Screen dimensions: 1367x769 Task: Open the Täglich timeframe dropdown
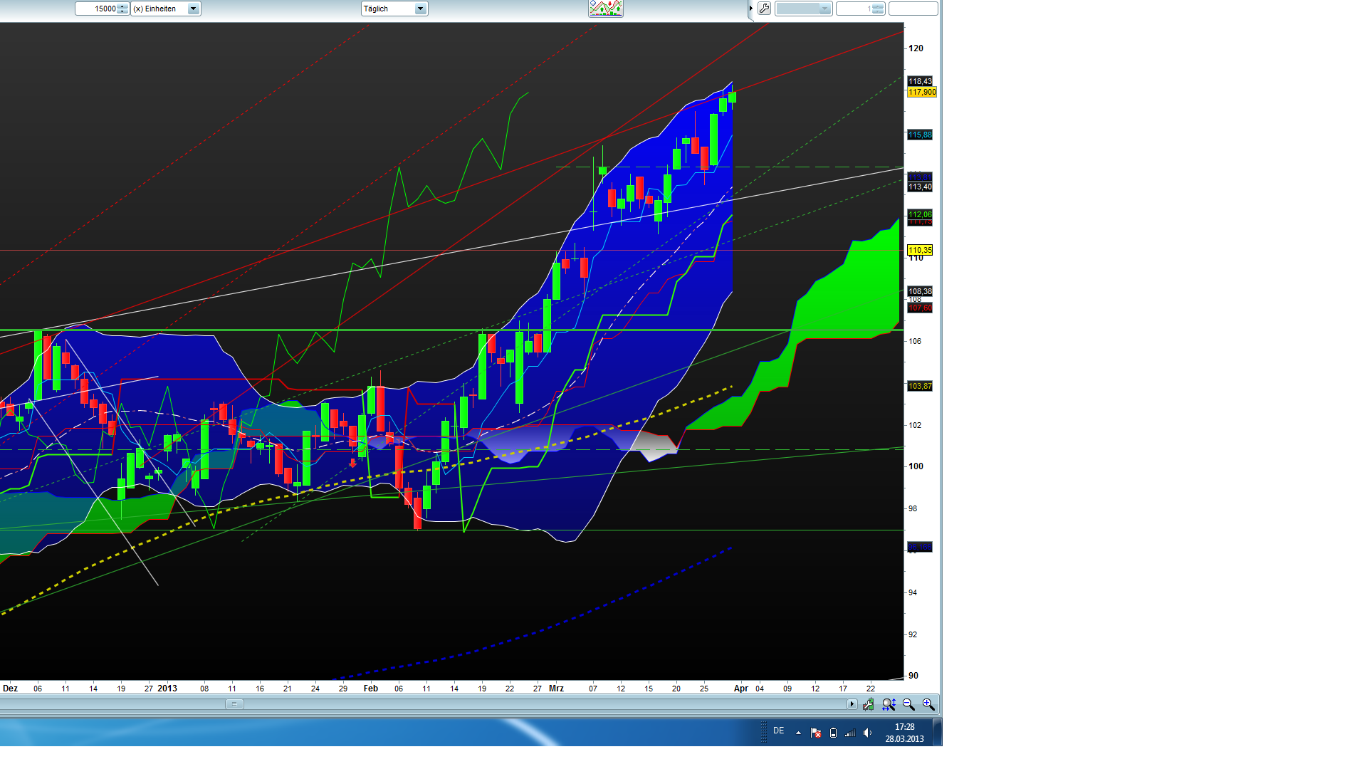coord(420,9)
